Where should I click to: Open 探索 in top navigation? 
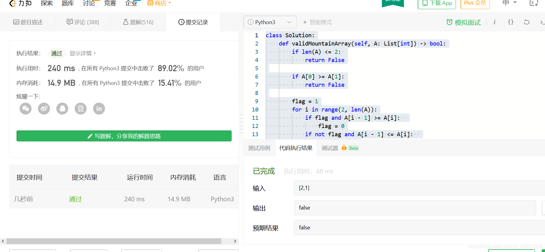(x=47, y=3)
